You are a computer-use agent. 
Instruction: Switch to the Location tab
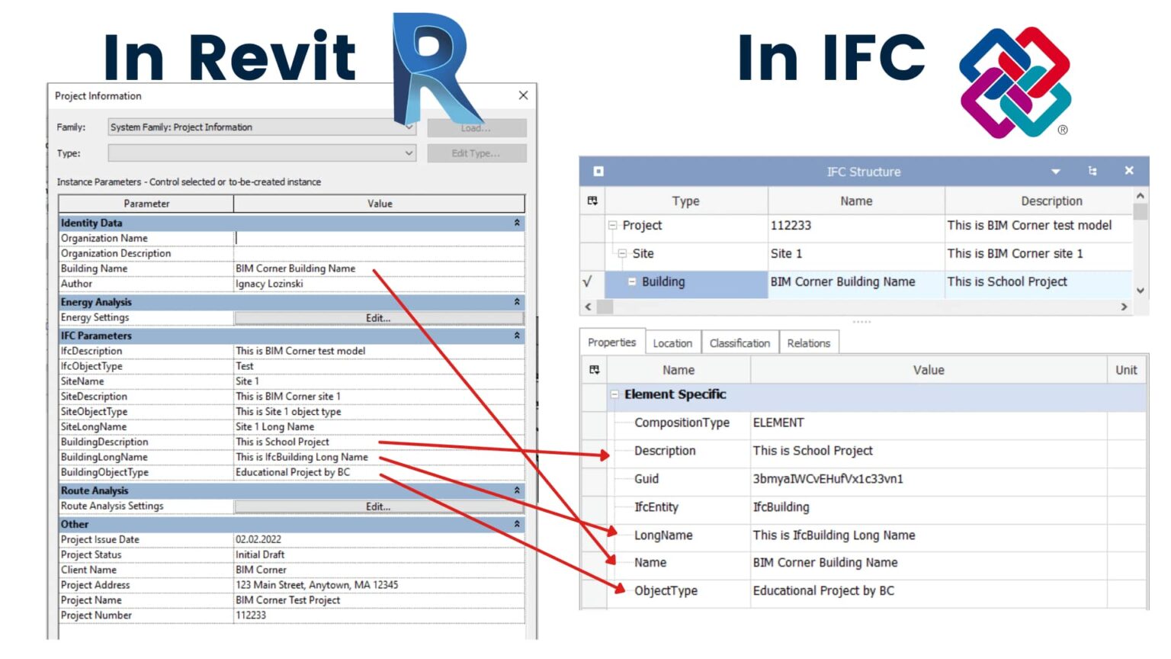coord(672,343)
